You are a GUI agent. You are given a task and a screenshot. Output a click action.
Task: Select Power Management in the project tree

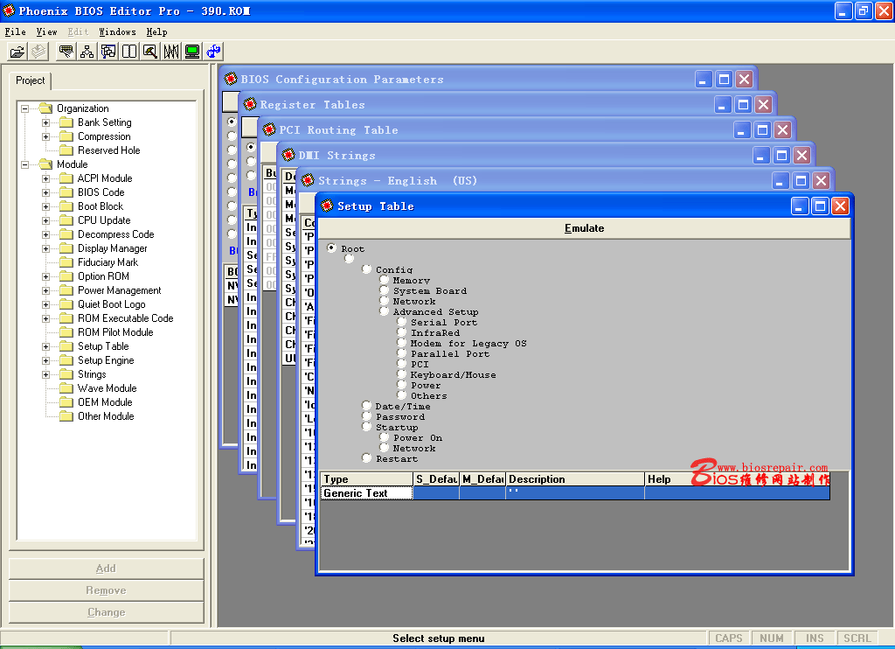pyautogui.click(x=119, y=290)
